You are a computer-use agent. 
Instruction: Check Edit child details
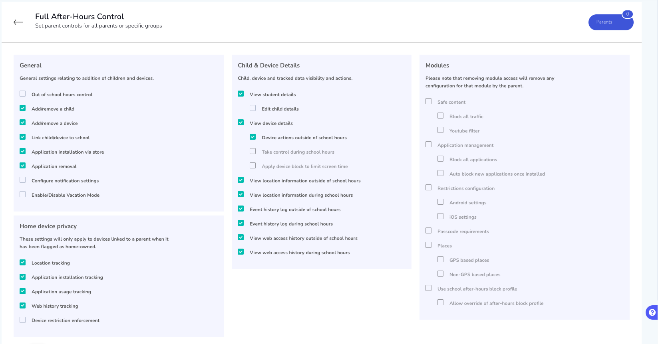pyautogui.click(x=253, y=108)
